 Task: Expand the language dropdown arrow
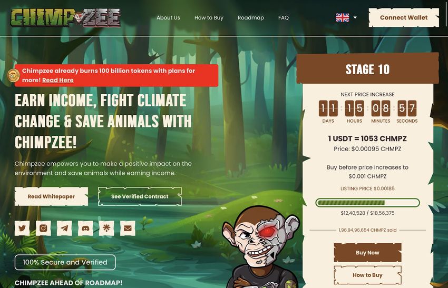(x=355, y=17)
